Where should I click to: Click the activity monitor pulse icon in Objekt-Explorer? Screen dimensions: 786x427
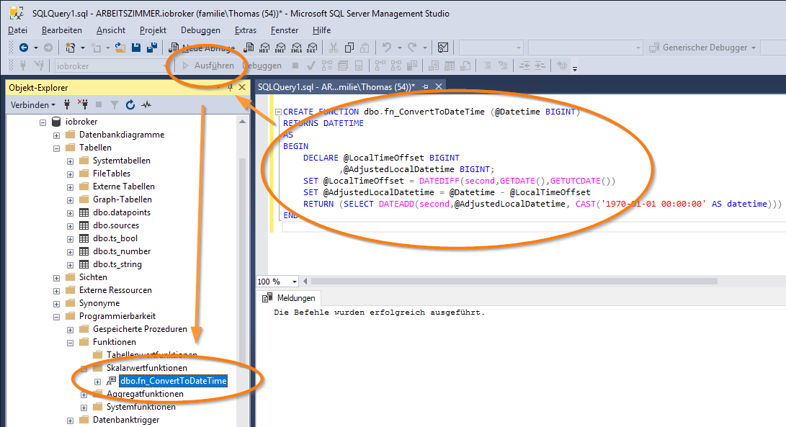[x=146, y=104]
